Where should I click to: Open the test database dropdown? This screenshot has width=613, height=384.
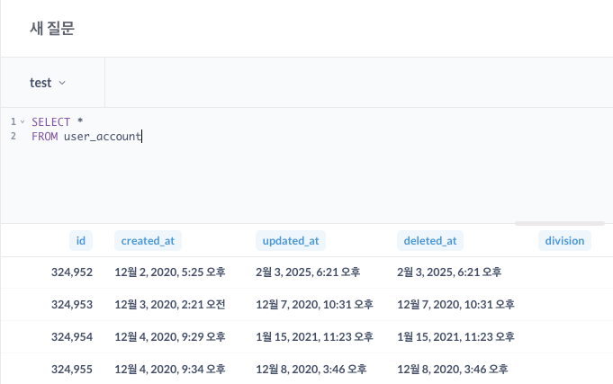pos(48,83)
